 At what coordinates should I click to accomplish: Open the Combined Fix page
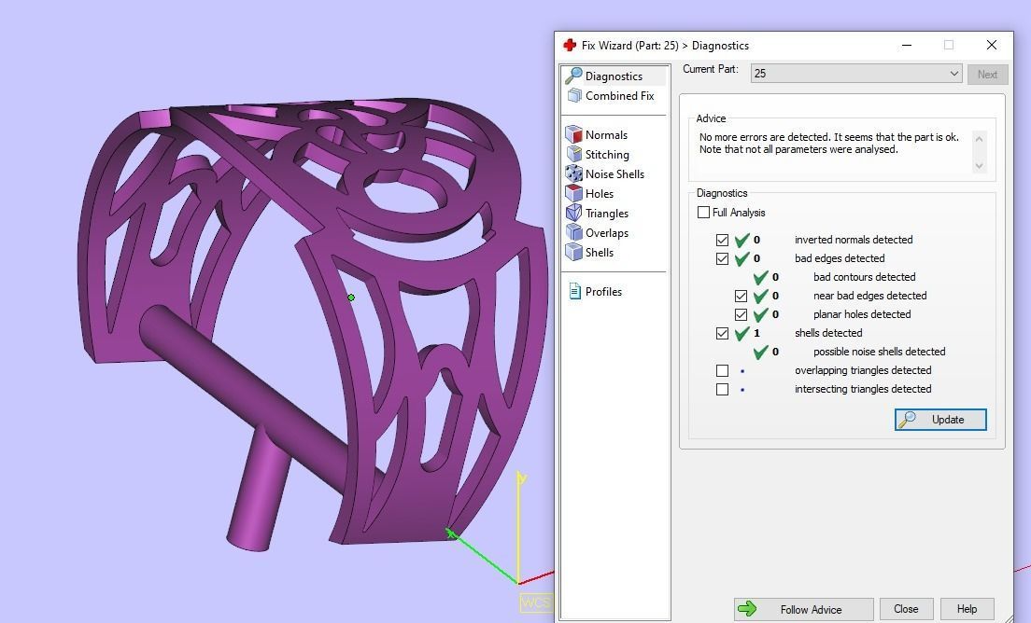619,96
